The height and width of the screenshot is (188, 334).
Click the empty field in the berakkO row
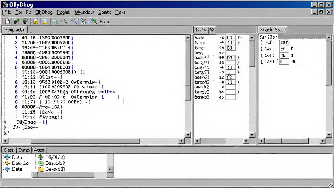(231, 97)
